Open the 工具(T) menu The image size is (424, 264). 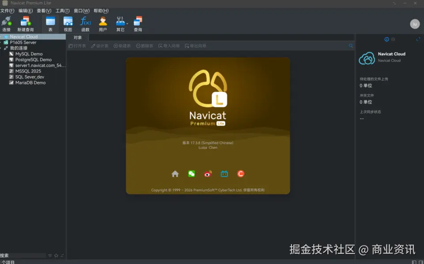[62, 11]
